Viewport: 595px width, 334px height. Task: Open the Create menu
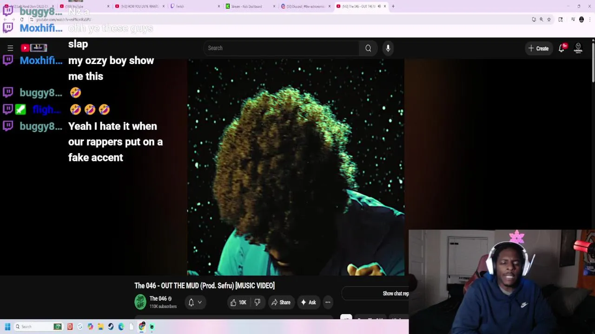tap(539, 48)
